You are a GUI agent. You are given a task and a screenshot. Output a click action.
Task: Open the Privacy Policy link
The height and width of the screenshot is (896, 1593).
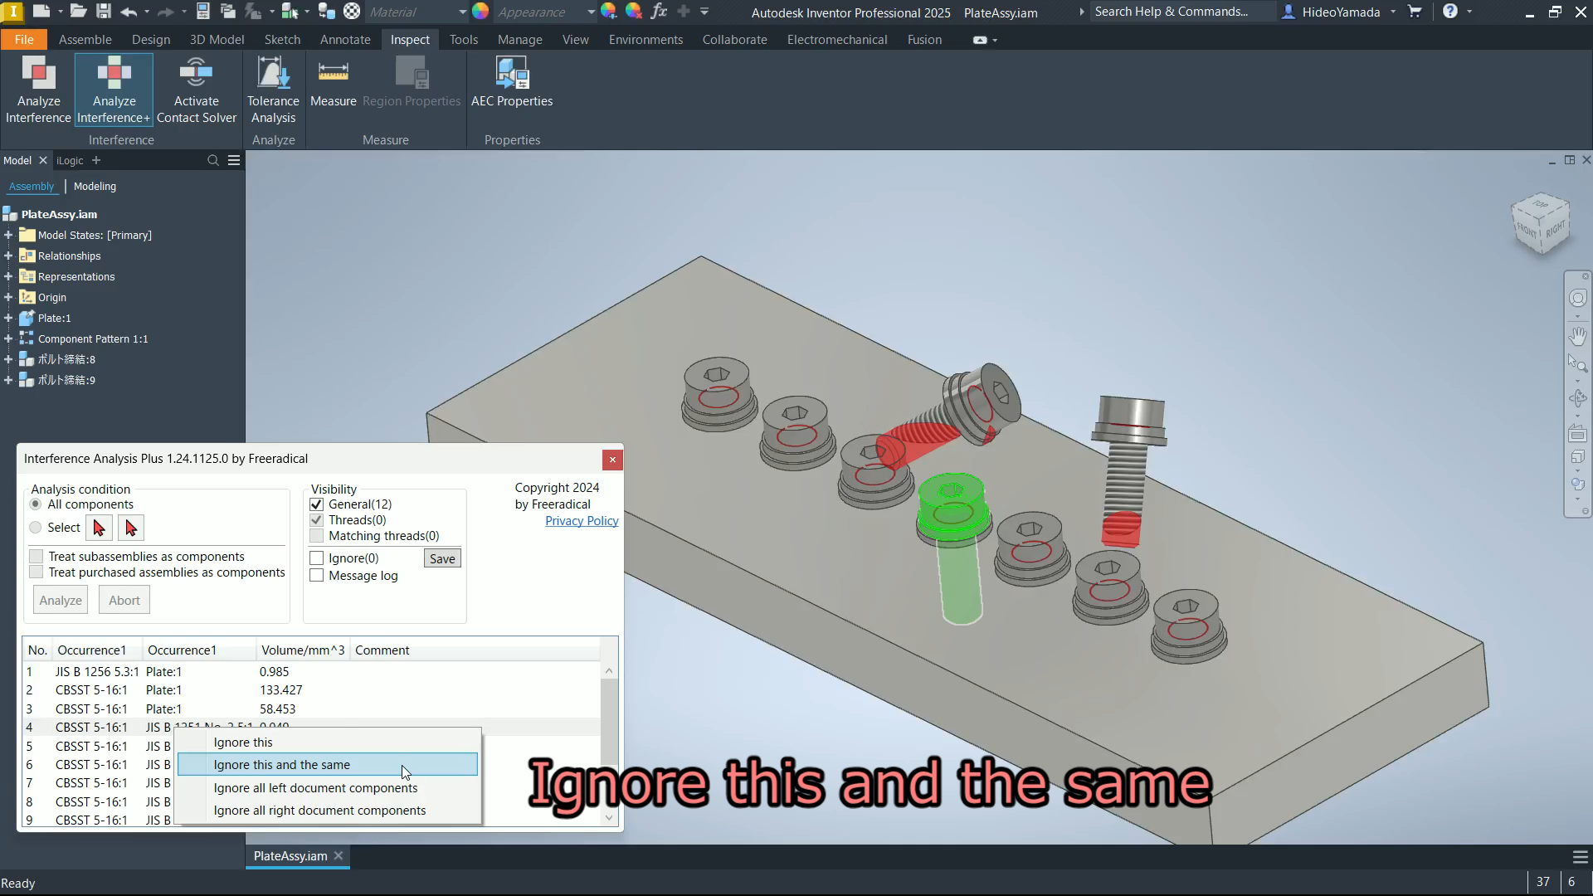(x=581, y=521)
